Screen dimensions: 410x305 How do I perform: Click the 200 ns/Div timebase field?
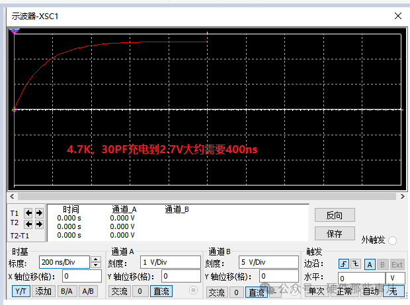point(63,262)
